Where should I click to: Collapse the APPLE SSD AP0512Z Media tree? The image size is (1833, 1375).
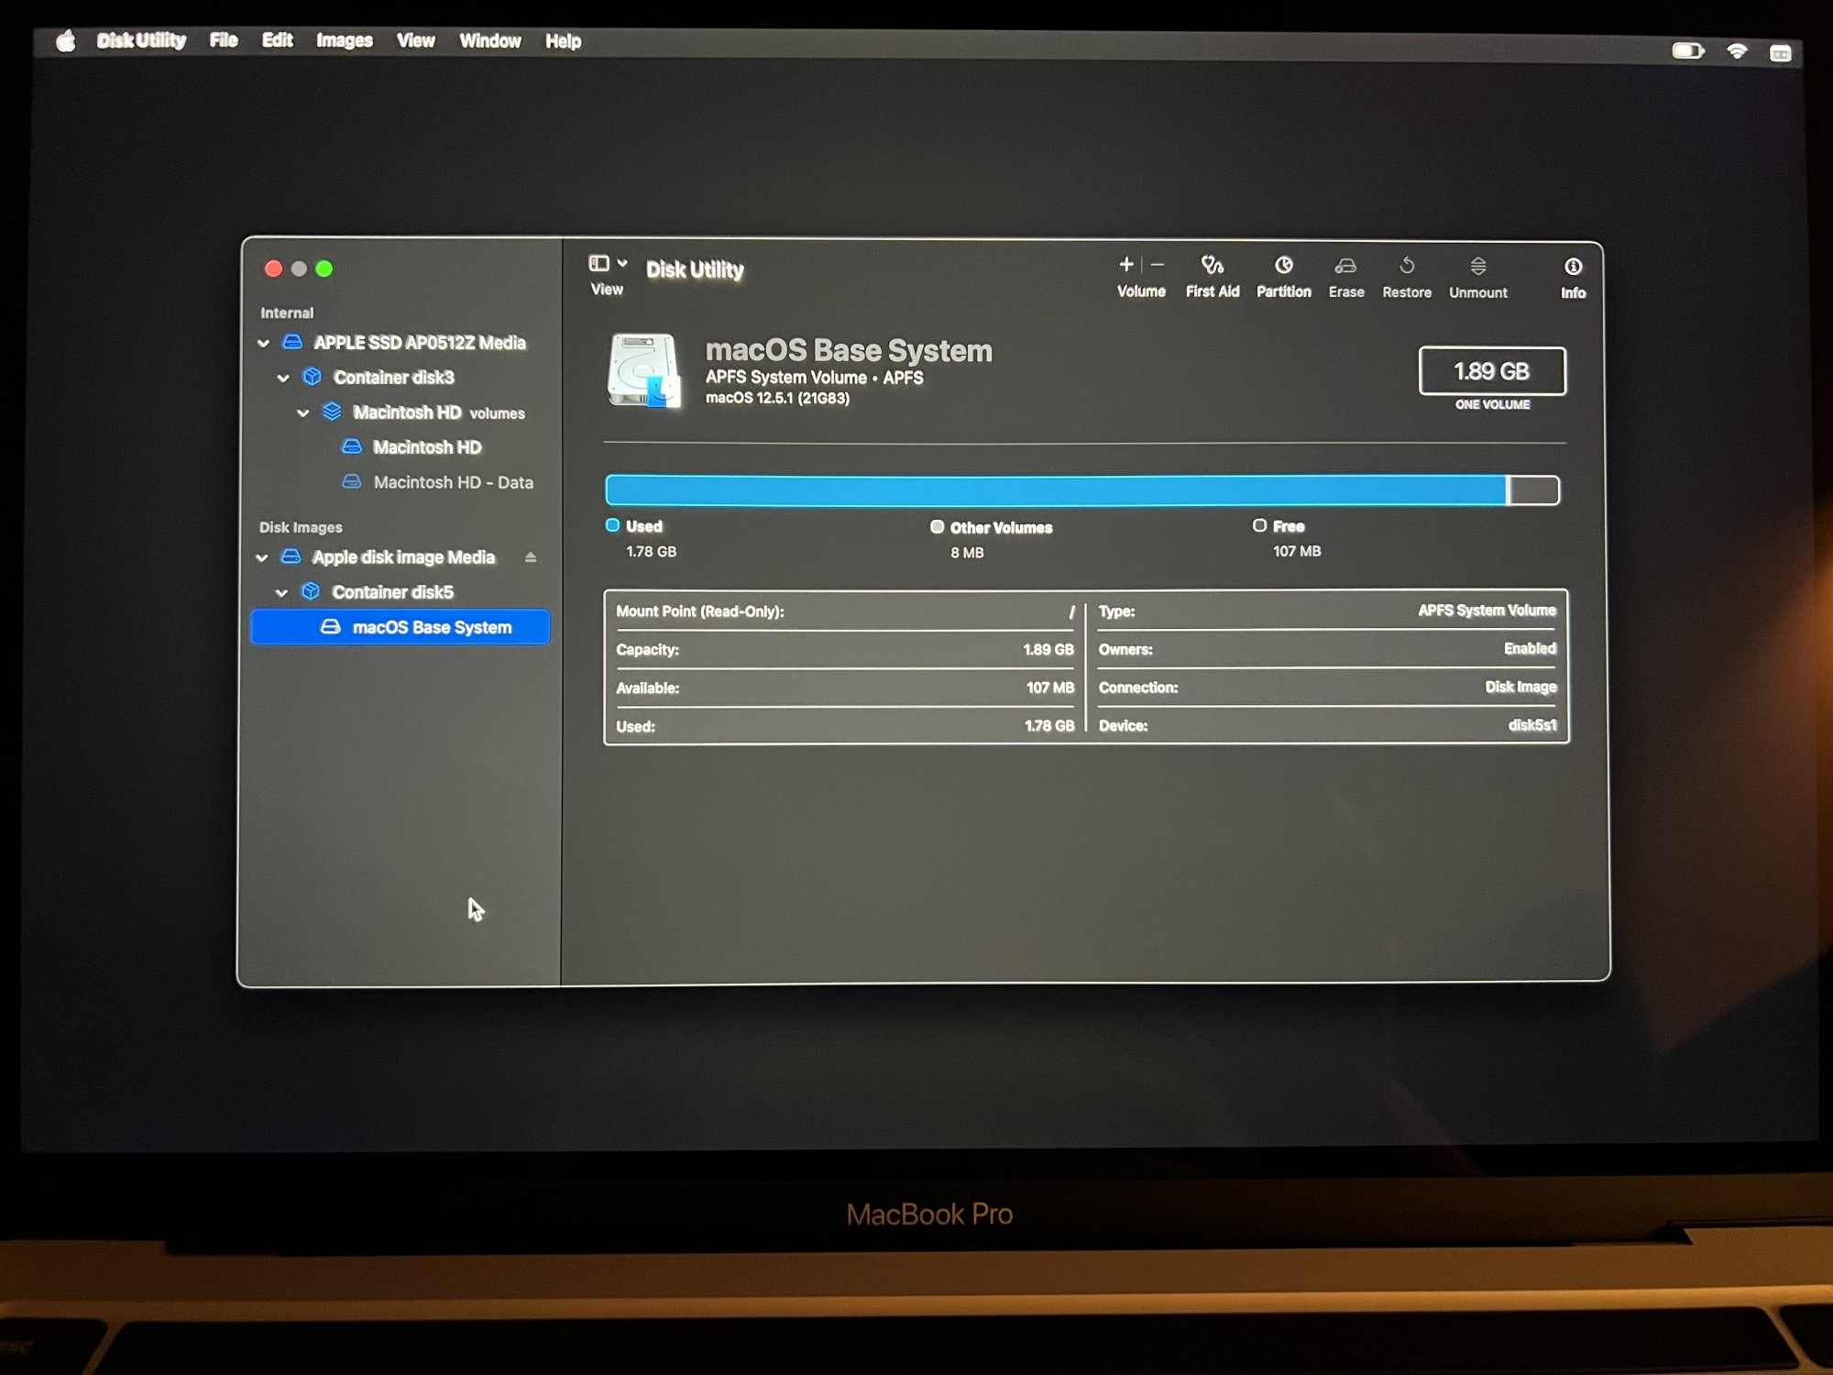[x=264, y=343]
